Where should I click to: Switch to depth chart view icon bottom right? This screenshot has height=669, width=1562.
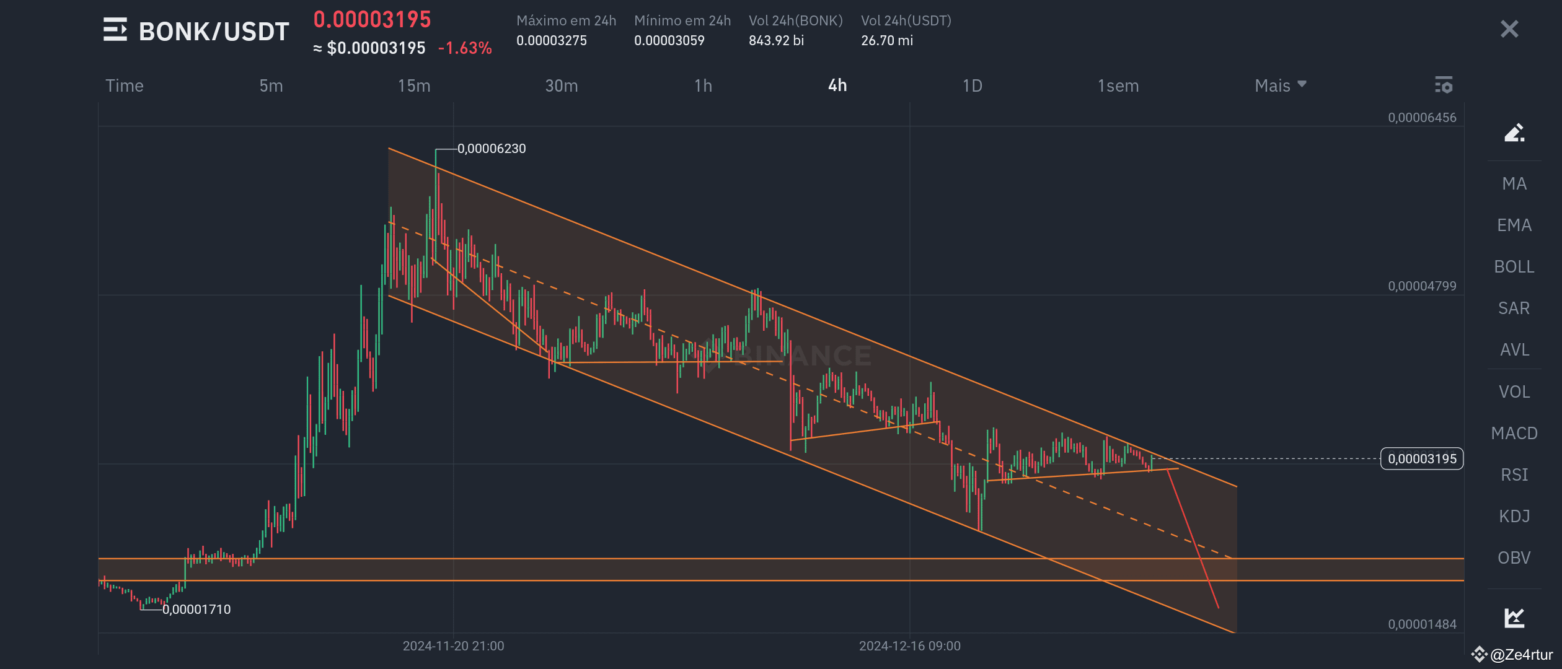click(x=1514, y=618)
